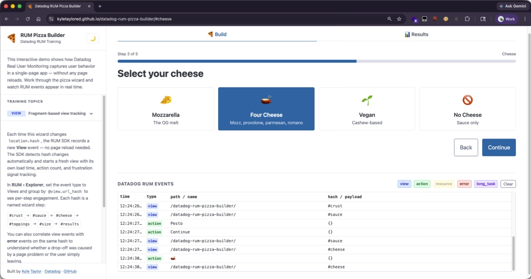Click the browser forward arrow
This screenshot has height=279, width=531.
point(17,19)
